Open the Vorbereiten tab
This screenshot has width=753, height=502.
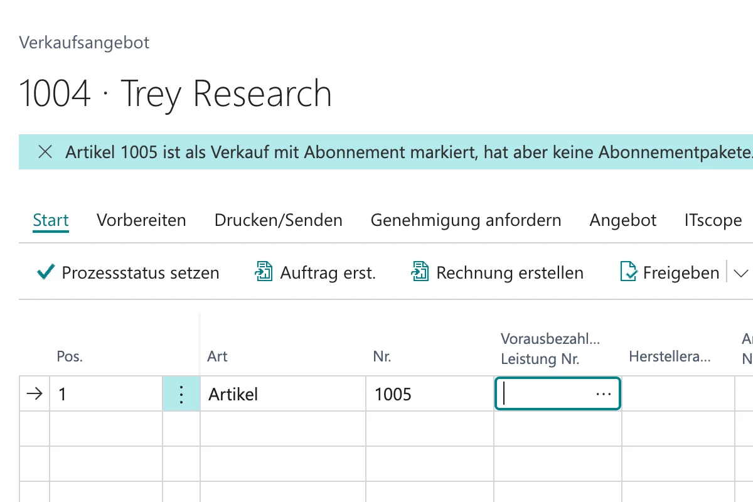[141, 220]
